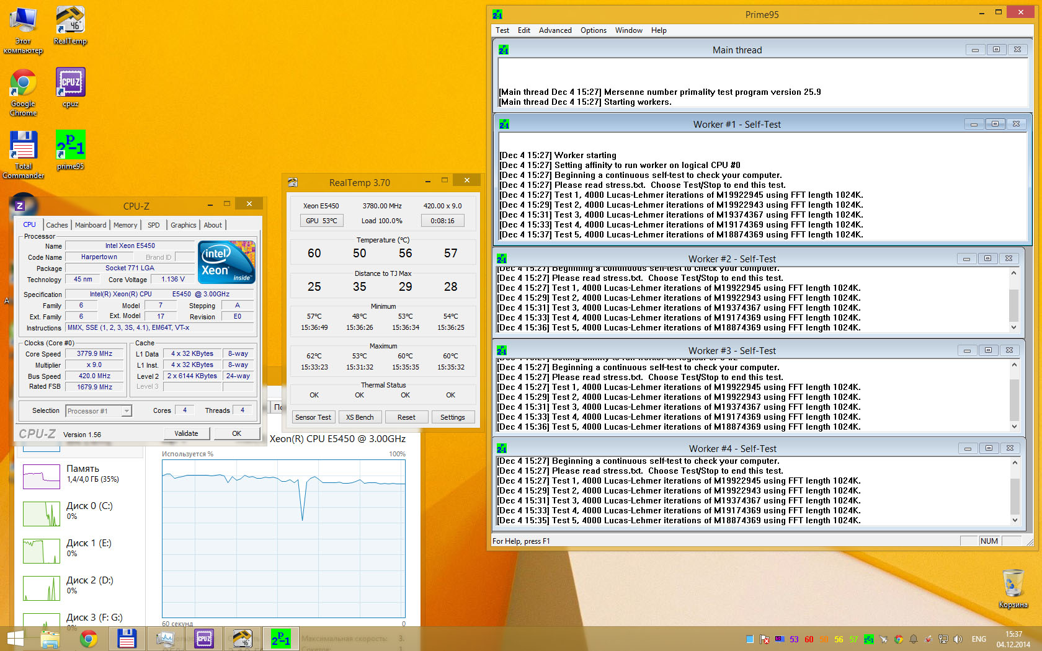Switch to the Memory tab in CPU-Z
The width and height of the screenshot is (1042, 651).
(125, 225)
